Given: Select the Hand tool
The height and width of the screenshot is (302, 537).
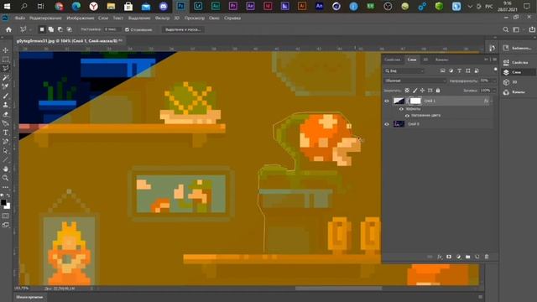Looking at the screenshot, I should tap(6, 169).
